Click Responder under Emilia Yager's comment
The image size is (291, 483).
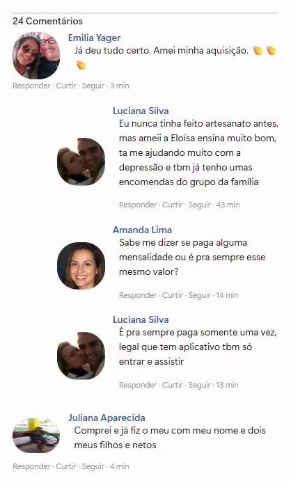pos(31,86)
